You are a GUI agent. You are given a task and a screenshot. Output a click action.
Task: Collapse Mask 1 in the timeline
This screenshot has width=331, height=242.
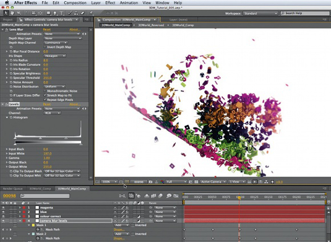[x=29, y=225]
